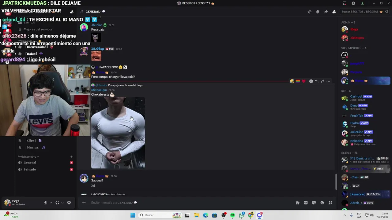This screenshot has width=392, height=220.
Task: Open the AMZN stock widget in taskbar
Action: tap(11, 215)
